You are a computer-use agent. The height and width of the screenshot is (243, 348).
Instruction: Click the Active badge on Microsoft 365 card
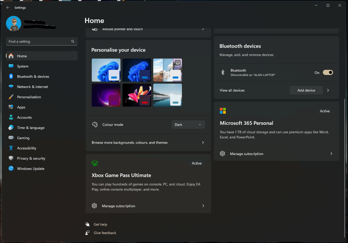click(x=325, y=111)
